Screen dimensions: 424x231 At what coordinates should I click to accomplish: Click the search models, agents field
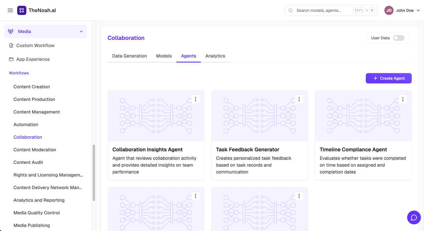tap(331, 11)
